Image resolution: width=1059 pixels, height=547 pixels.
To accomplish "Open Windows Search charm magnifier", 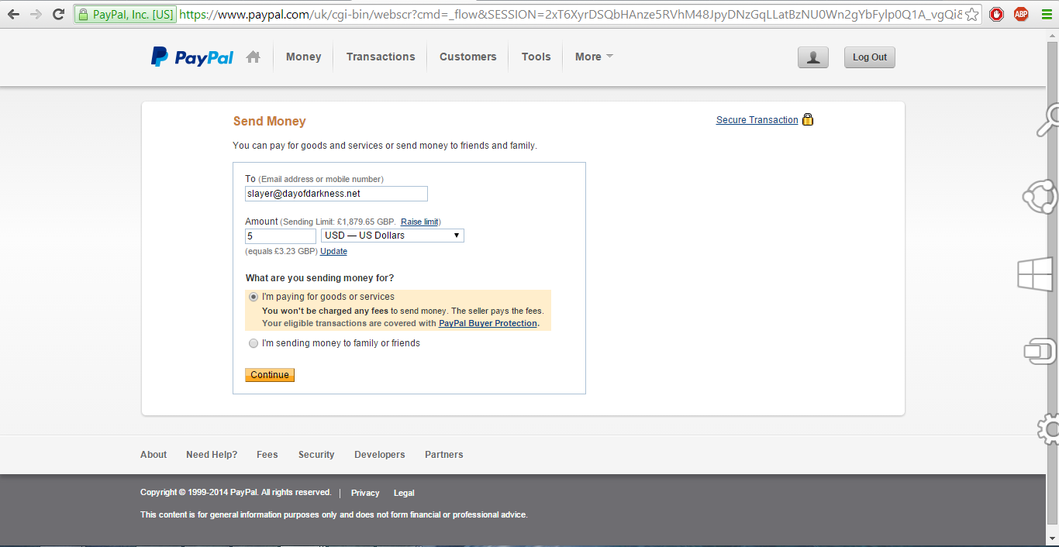I will tap(1049, 120).
